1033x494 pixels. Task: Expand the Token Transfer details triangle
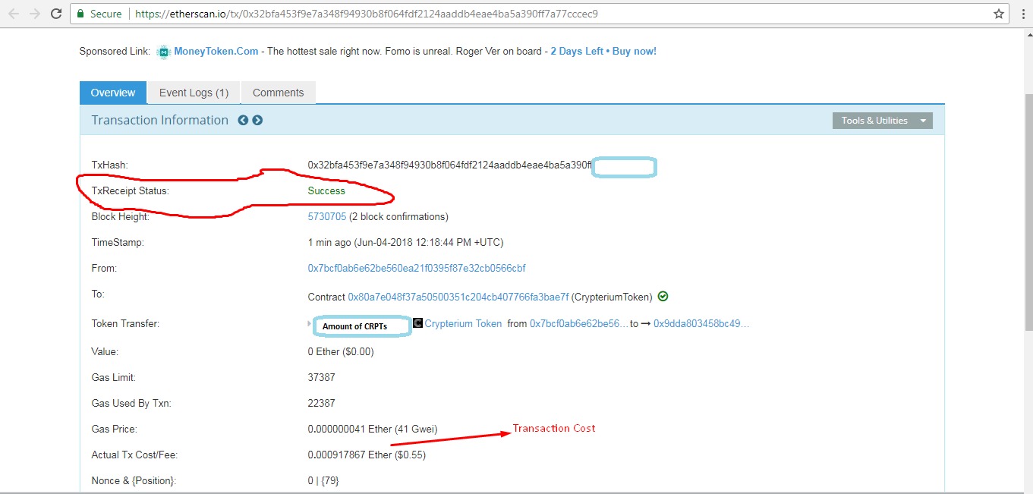[307, 323]
